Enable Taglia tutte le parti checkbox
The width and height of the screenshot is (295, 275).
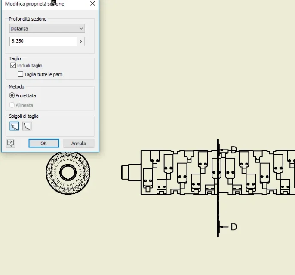pos(20,74)
